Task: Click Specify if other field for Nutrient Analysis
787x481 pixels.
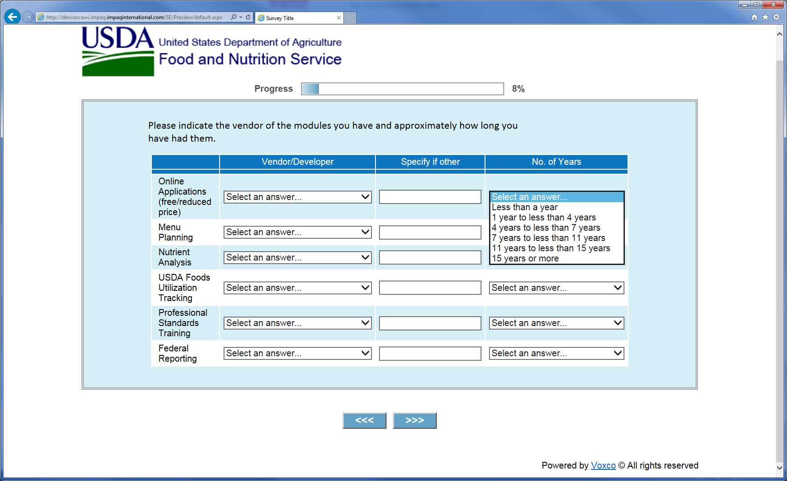Action: 430,257
